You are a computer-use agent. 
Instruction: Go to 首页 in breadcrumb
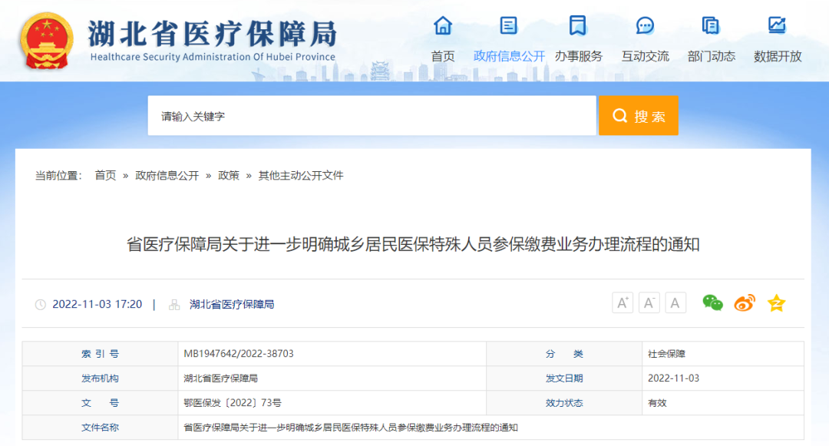(x=105, y=176)
